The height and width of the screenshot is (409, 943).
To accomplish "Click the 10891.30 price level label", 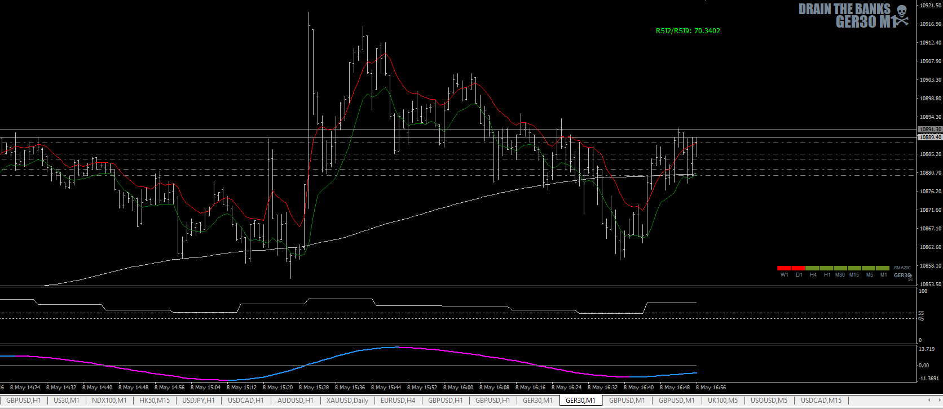I will point(929,130).
